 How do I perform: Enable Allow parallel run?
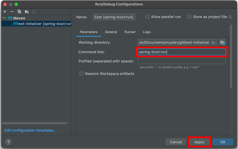147,16
